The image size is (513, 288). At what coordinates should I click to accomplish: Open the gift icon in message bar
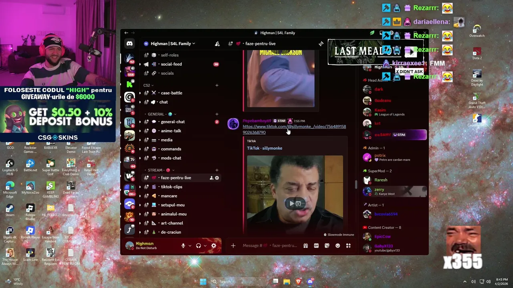[305, 246]
